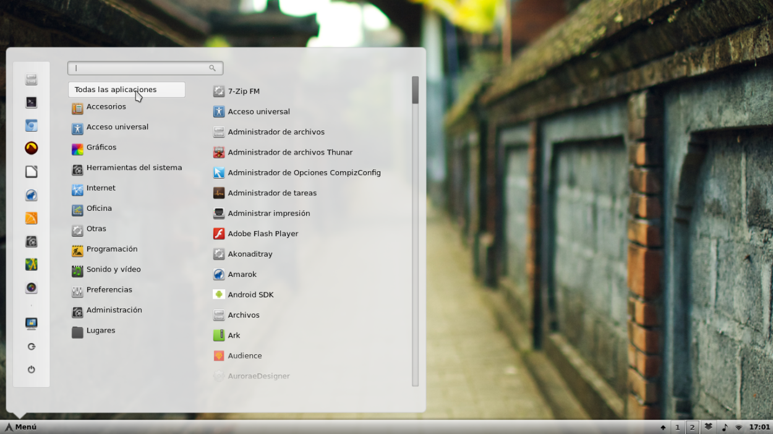Image resolution: width=773 pixels, height=434 pixels.
Task: Launch Android SDK from the list
Action: [243, 295]
